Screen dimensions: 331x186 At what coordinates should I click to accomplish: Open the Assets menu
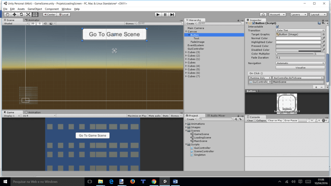pyautogui.click(x=21, y=9)
